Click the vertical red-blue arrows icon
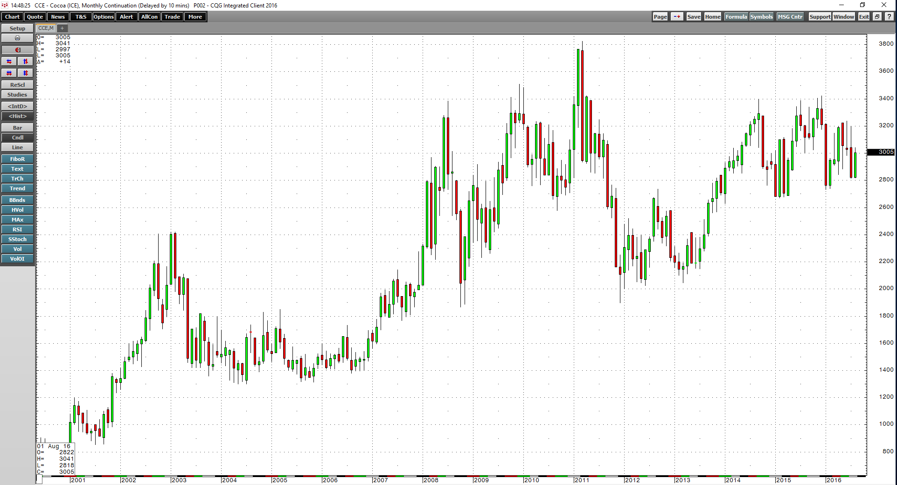 tap(26, 62)
